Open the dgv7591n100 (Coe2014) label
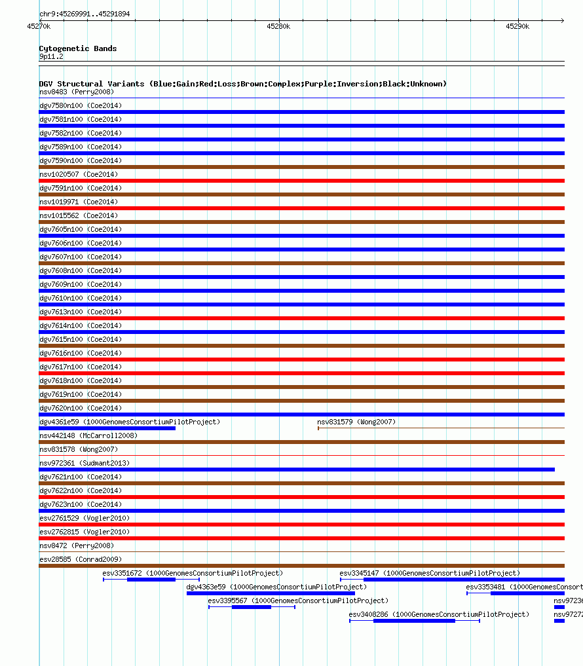 click(81, 188)
